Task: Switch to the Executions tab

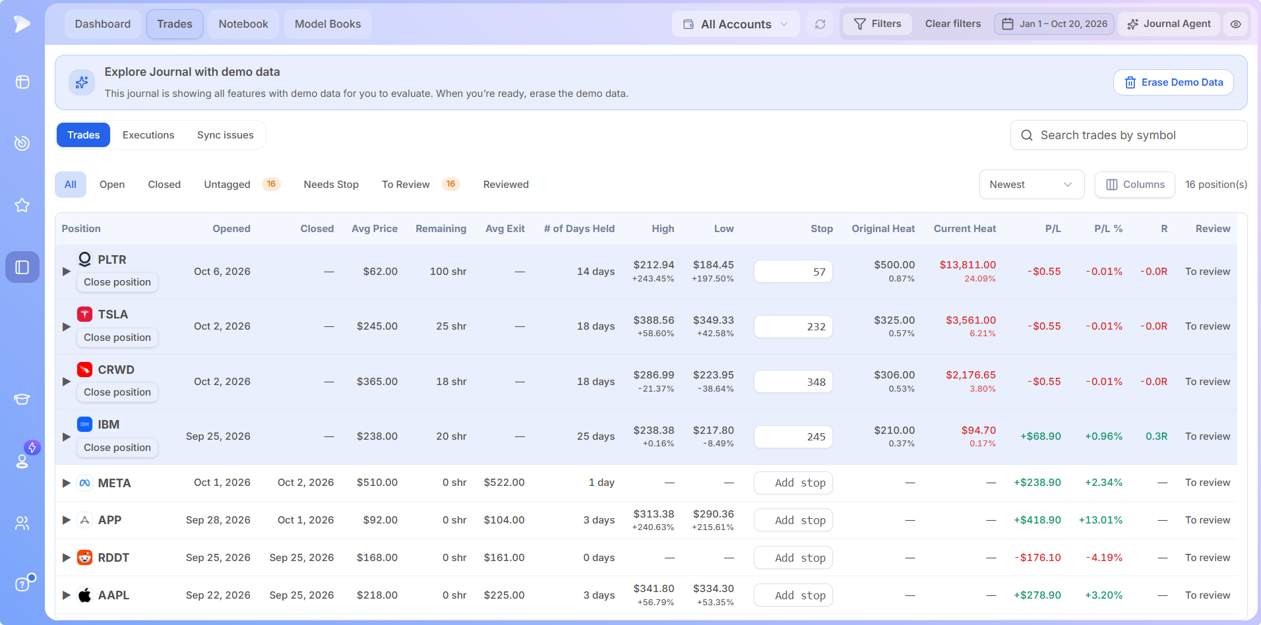Action: (148, 135)
